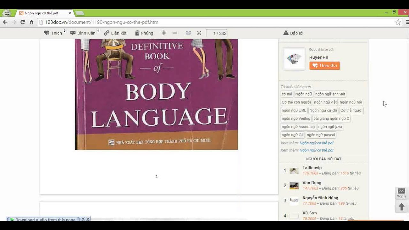This screenshot has height=230, width=409.
Task: Click the Liên kết link button
Action: click(115, 33)
